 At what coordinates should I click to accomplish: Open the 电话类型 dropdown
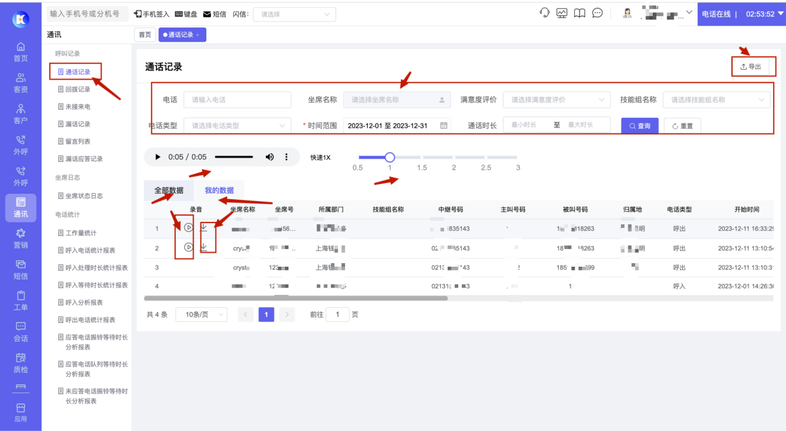(237, 125)
